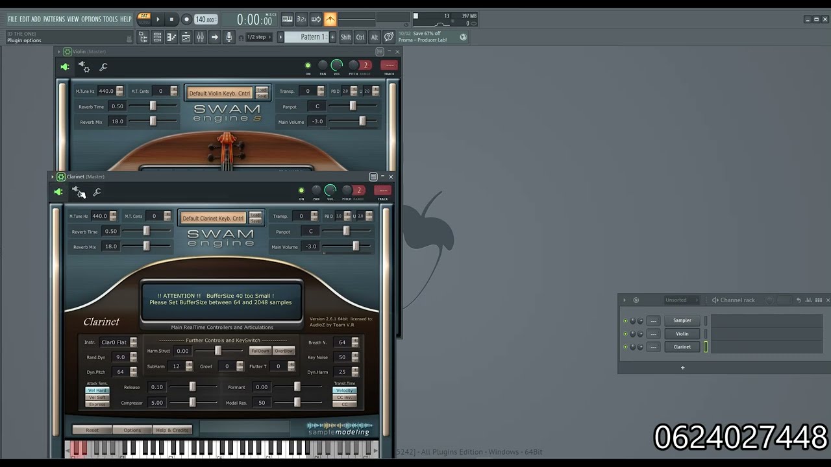Open the PATTERNS menu
The width and height of the screenshot is (831, 467).
tap(54, 19)
